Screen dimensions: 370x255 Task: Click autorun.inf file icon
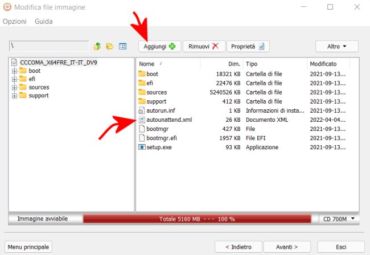pyautogui.click(x=142, y=110)
